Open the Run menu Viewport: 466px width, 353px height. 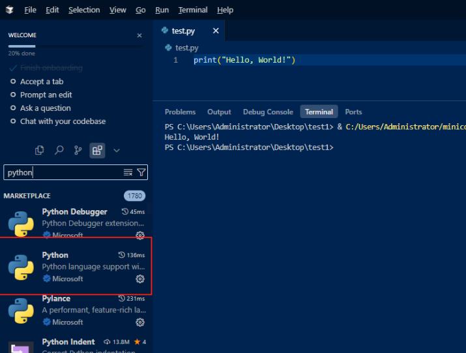[x=162, y=10]
